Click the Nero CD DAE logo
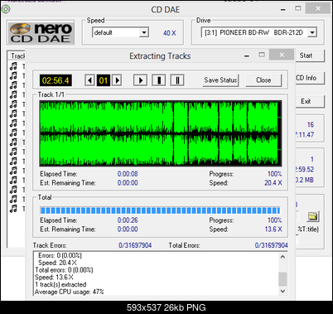 point(41,32)
